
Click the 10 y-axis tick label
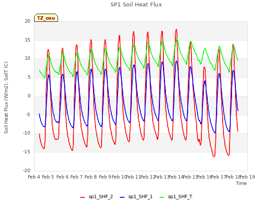[x=27, y=59]
